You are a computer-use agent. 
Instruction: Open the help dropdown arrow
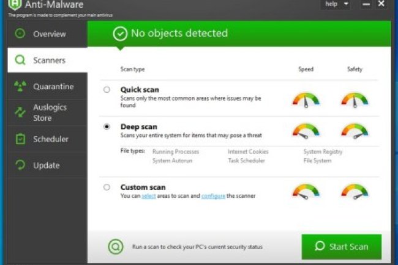tap(346, 4)
